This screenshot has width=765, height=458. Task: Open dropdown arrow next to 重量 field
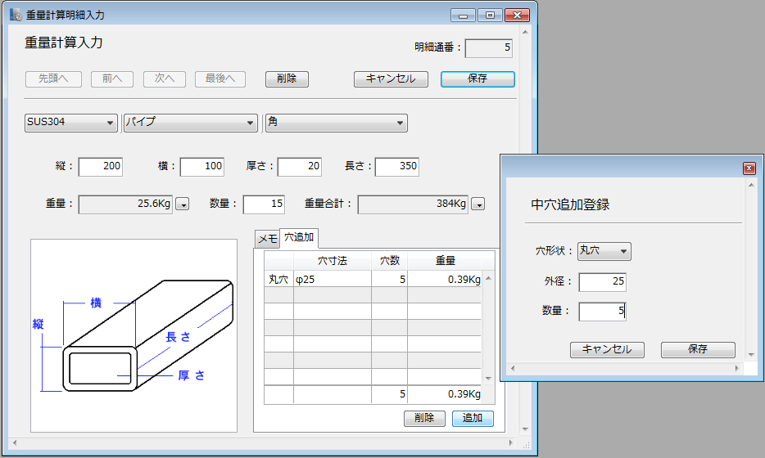tap(183, 204)
